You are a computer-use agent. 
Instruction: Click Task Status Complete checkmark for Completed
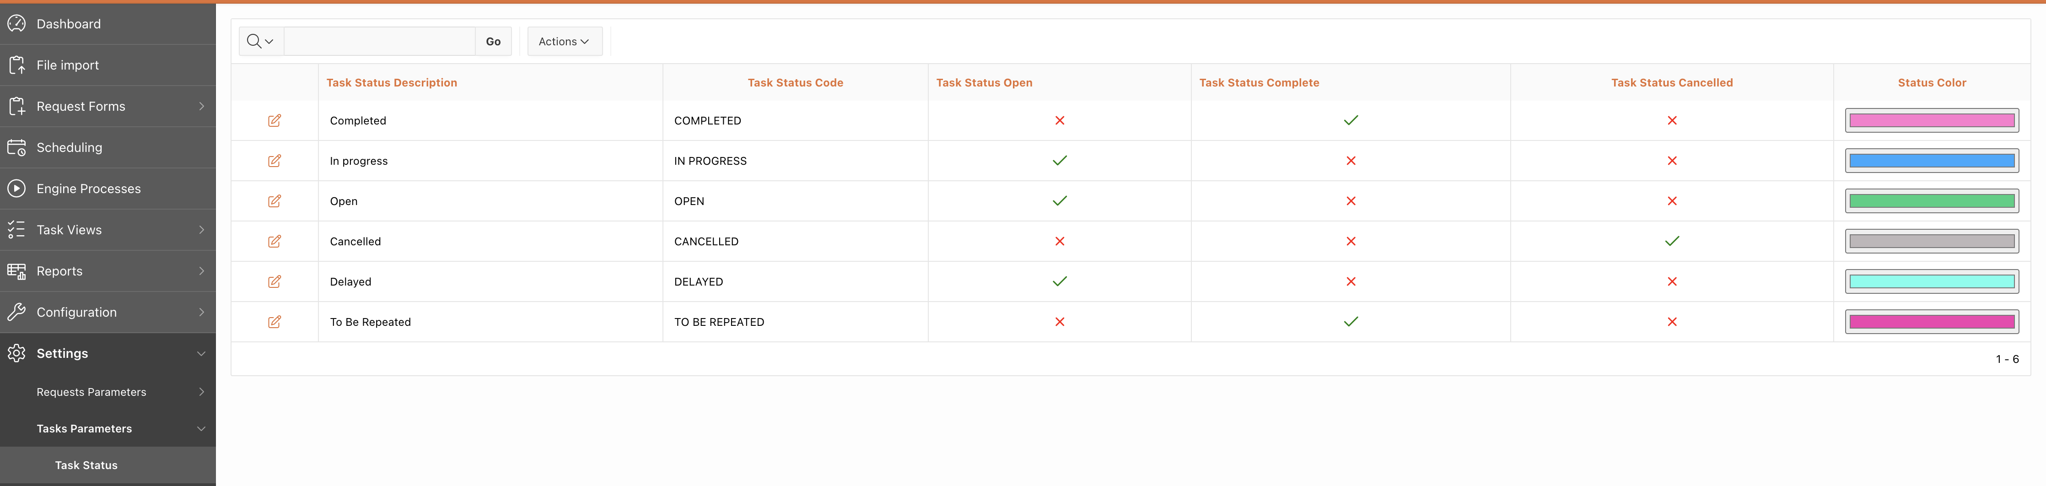click(1350, 121)
